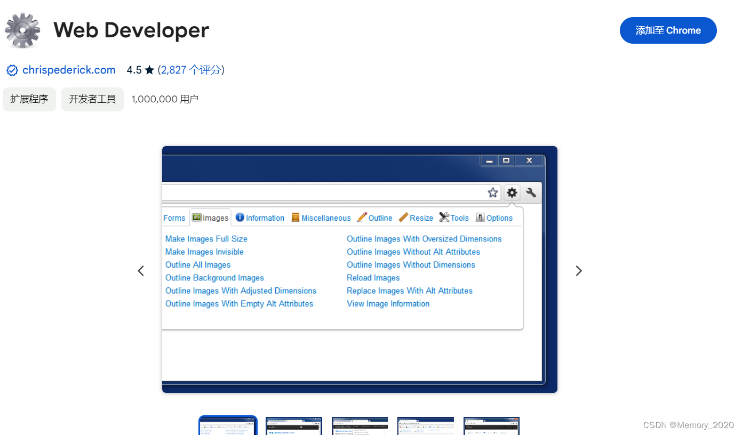Click Outline Images Without Alt Attributes
This screenshot has width=742, height=435.
pos(413,252)
